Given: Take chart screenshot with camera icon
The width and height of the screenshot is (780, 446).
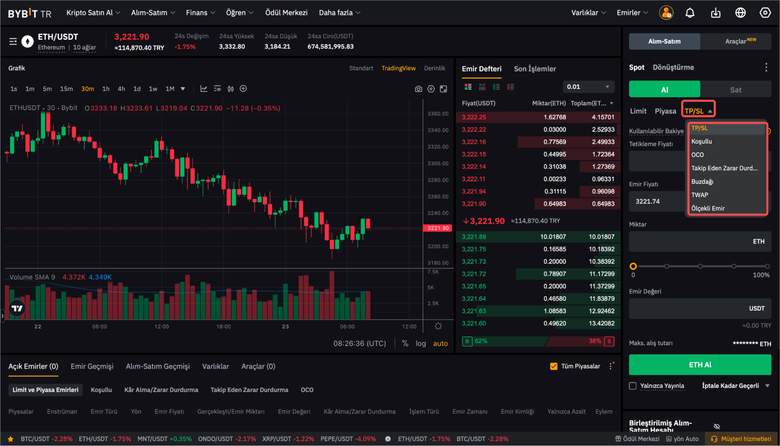Looking at the screenshot, I should point(418,89).
